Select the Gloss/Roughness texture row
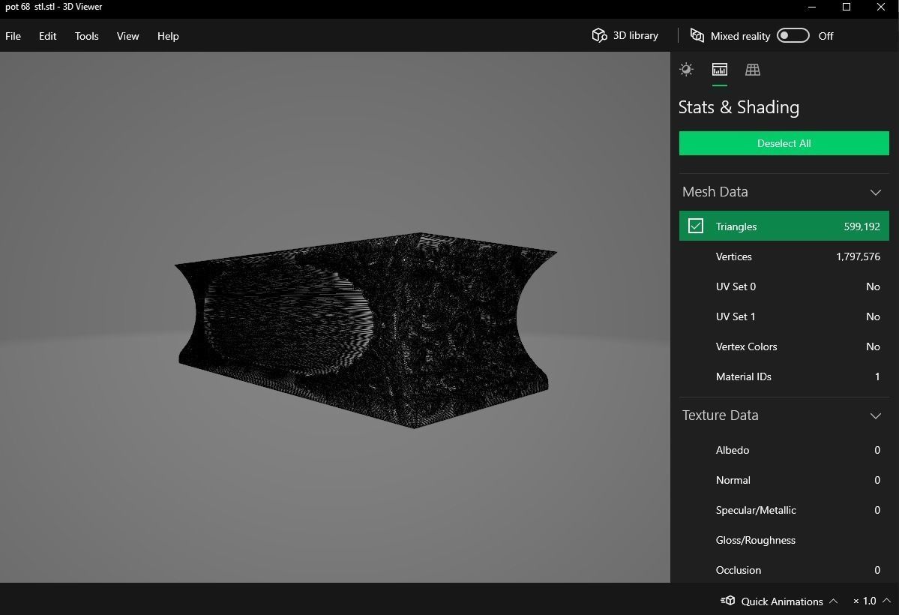Screen dimensions: 899x615 click(x=784, y=540)
